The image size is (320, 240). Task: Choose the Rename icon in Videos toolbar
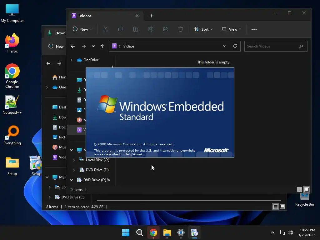(x=151, y=29)
